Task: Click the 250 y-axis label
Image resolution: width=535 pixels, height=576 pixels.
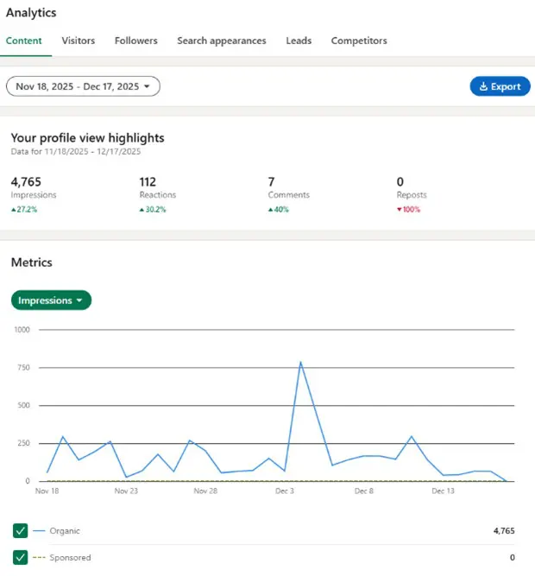Action: pos(23,443)
